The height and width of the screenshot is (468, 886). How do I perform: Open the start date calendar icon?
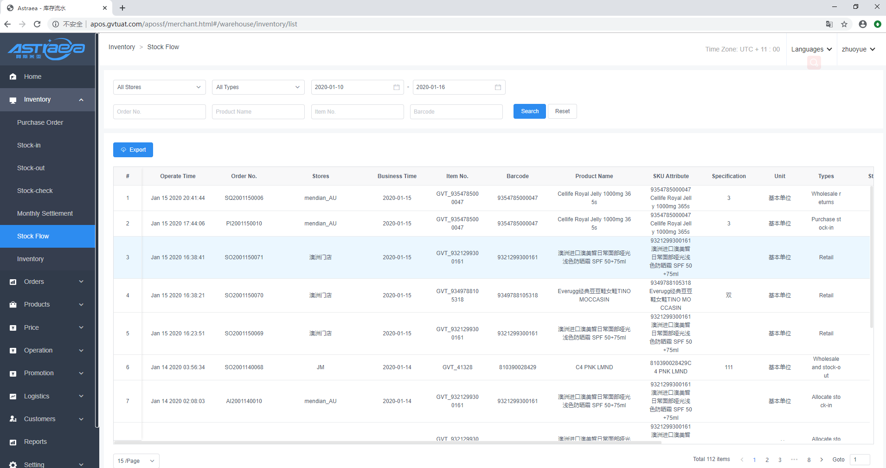click(396, 87)
